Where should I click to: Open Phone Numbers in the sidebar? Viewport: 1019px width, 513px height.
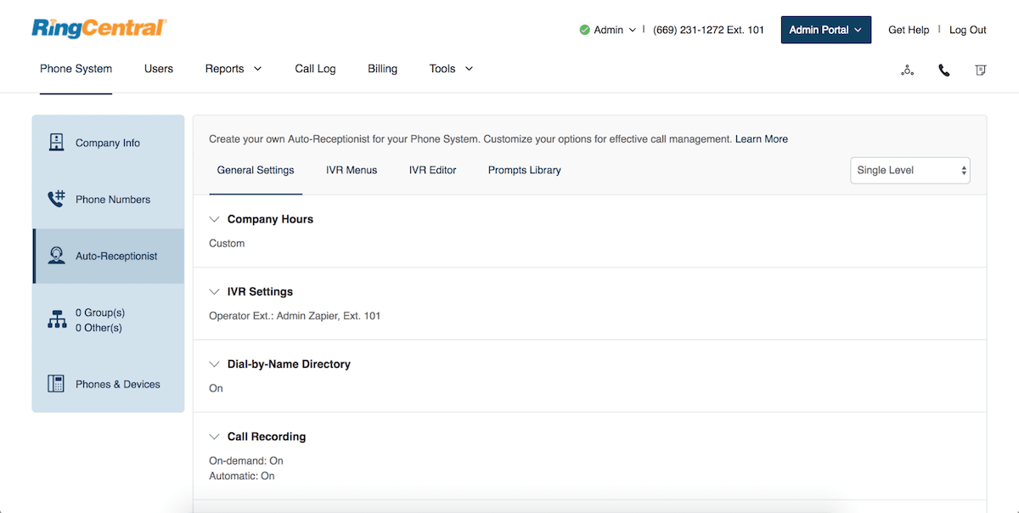pyautogui.click(x=108, y=200)
